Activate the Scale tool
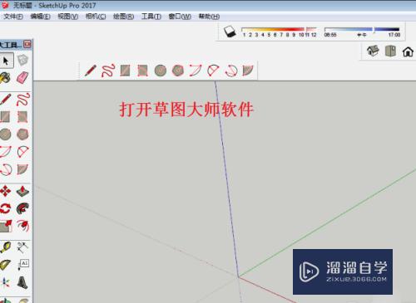 6,226
